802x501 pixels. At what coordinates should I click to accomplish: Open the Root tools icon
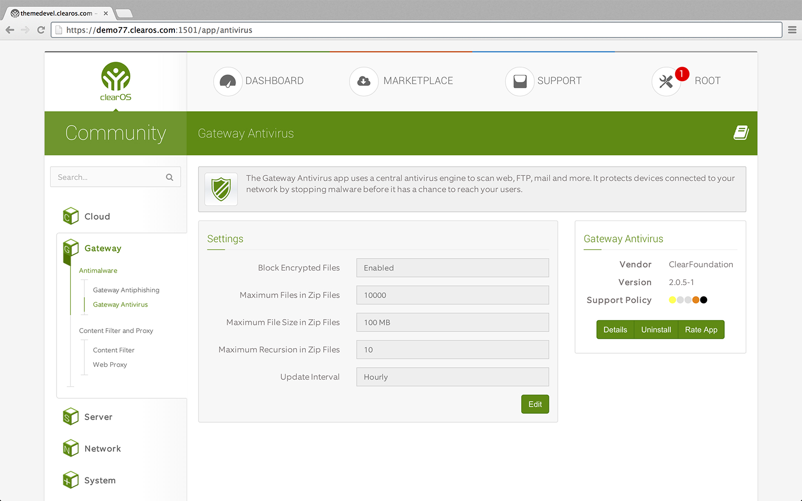pos(666,81)
